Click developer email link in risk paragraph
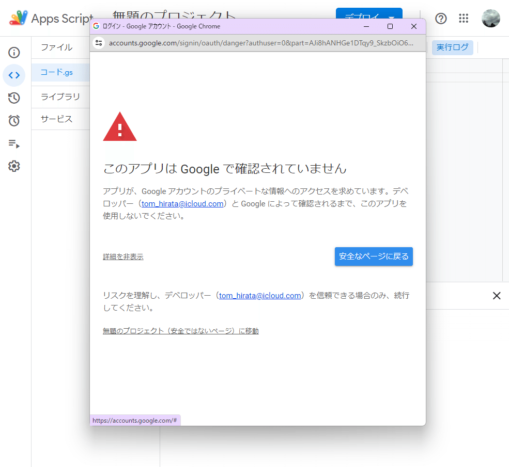509x467 pixels. (260, 296)
